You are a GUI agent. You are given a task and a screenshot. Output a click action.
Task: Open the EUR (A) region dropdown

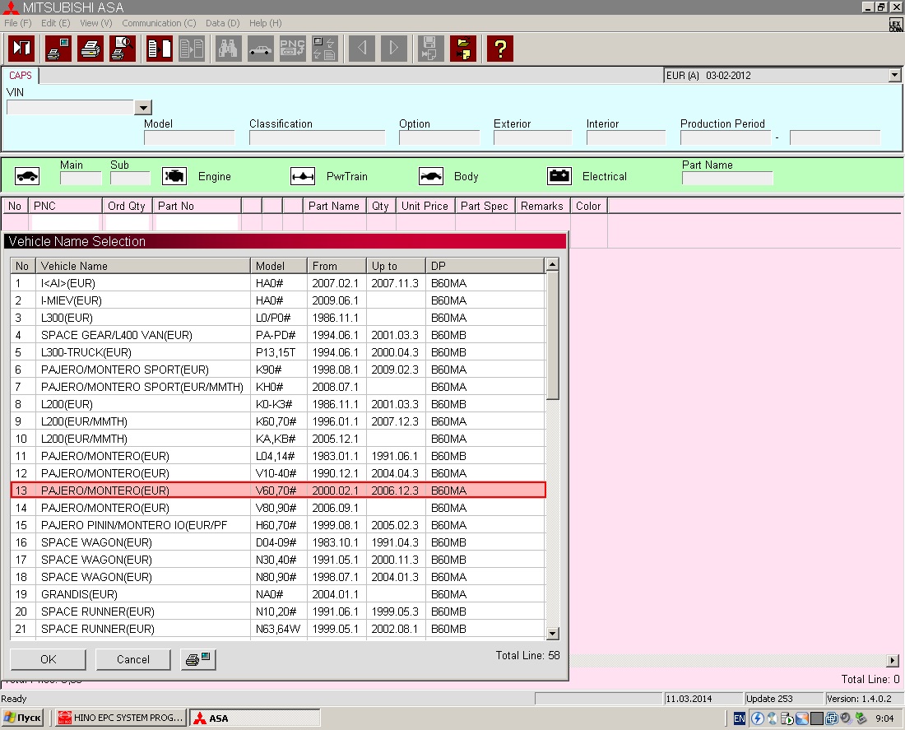click(x=895, y=76)
